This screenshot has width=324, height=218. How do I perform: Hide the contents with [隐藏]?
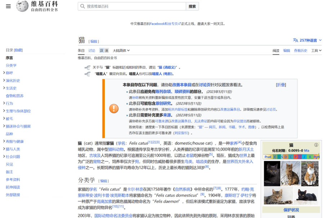(18, 50)
